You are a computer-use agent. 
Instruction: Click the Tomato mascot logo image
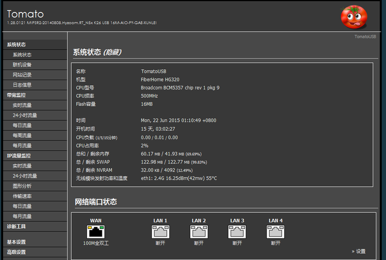pyautogui.click(x=354, y=17)
